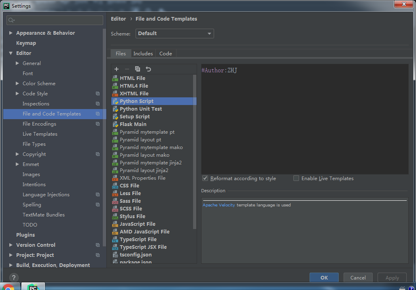Image resolution: width=416 pixels, height=290 pixels.
Task: Click the reset to default arrow icon
Action: (x=148, y=69)
